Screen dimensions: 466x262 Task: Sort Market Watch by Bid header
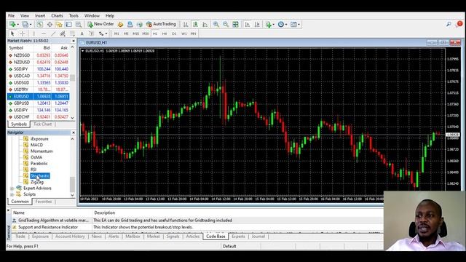pos(47,48)
